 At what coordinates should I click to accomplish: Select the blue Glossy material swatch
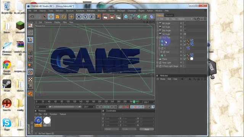38,121
